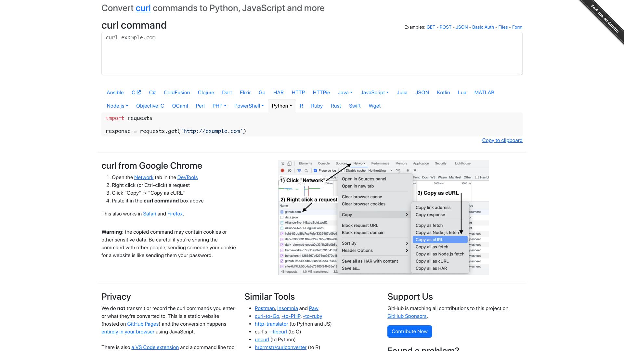Switch to the Ansible tab

tap(115, 93)
